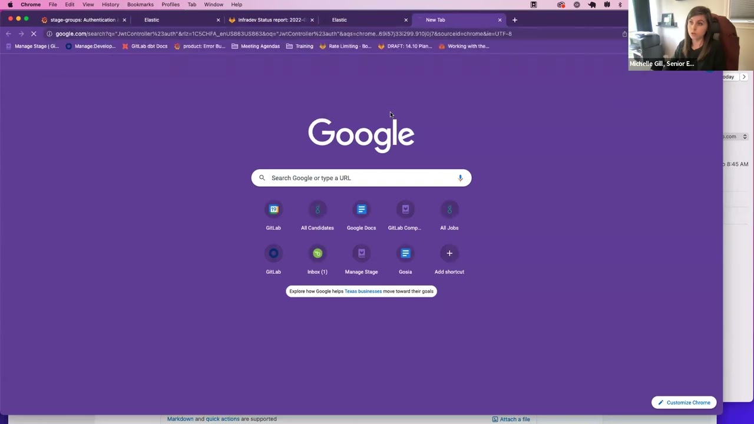Close the stage-groups: Authentication tab

(124, 20)
